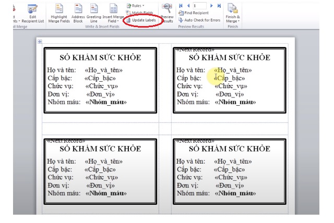
Task: Click «Next Record» in top-right label
Action: point(195,50)
